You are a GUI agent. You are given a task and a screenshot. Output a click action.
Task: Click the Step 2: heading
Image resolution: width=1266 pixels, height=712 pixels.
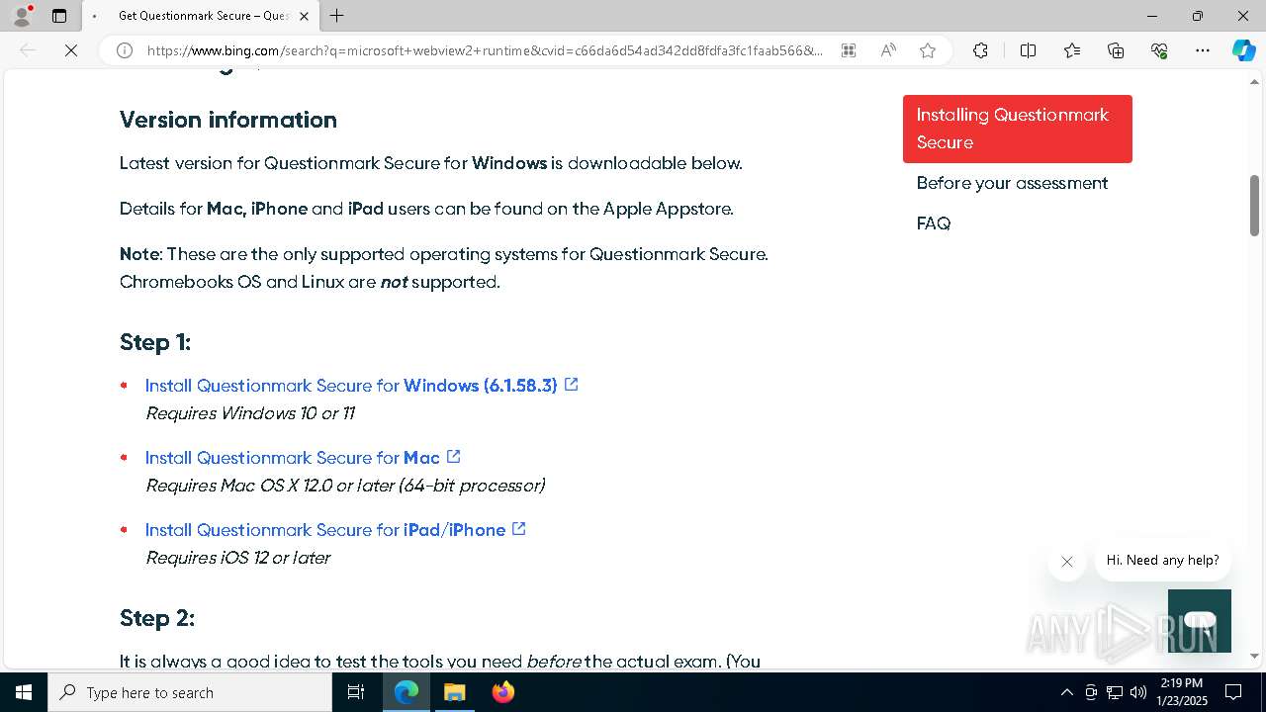[x=157, y=618]
